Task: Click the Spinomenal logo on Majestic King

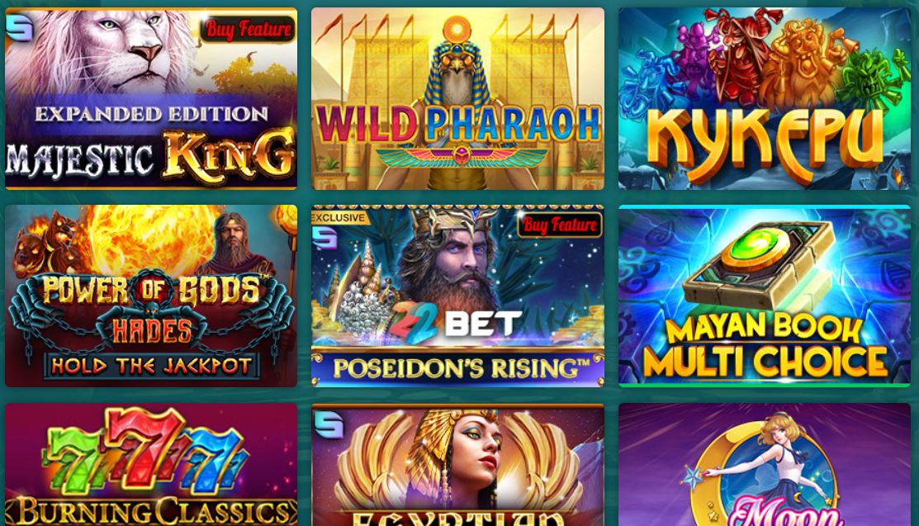Action: point(19,27)
